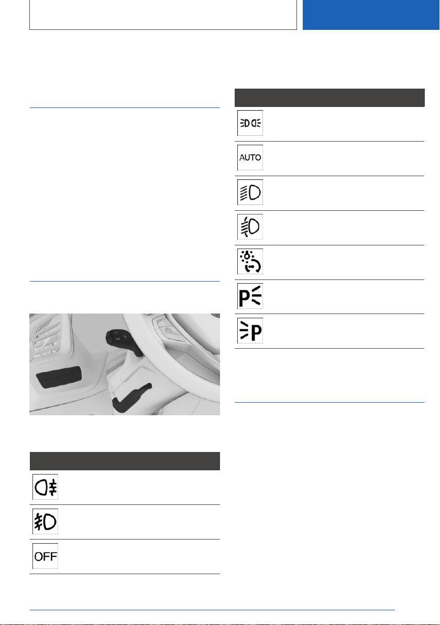The image size is (440, 625).
Task: Select the rear fog light icon
Action: (46, 487)
